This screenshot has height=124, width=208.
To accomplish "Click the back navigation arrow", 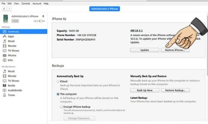I will (4, 9).
